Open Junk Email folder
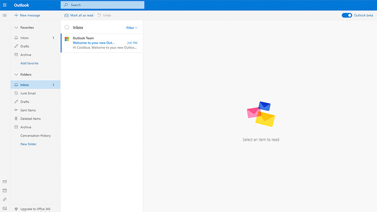Screen dimensions: 377x212 tap(28, 93)
